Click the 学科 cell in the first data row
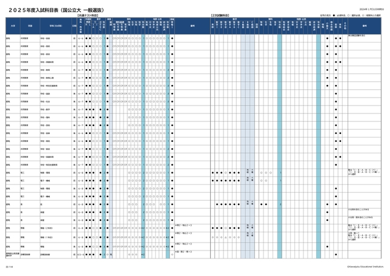The image size is (390, 276). click(x=46, y=37)
